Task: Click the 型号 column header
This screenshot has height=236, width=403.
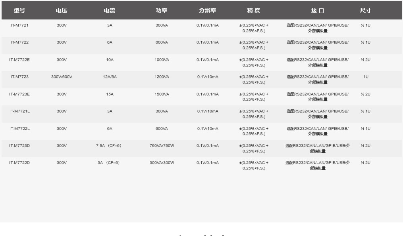Action: [x=19, y=11]
